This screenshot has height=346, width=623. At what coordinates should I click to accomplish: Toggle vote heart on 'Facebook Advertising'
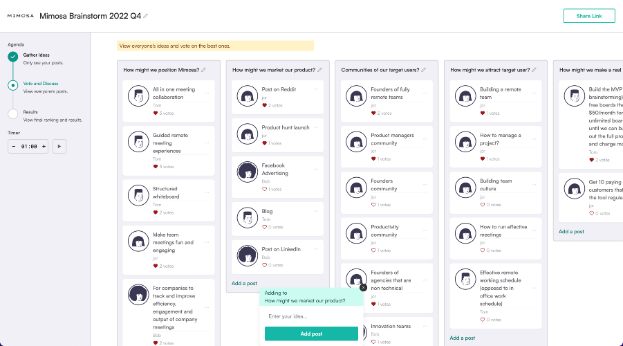[x=264, y=190]
